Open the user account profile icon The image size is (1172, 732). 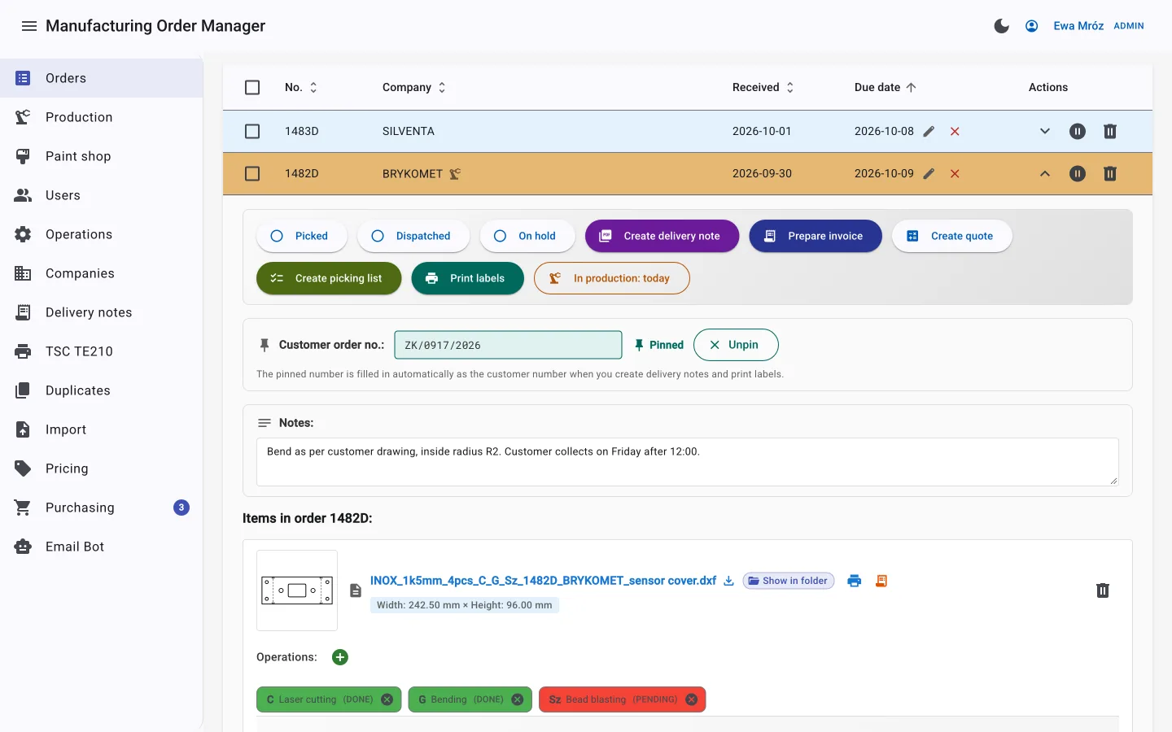point(1031,26)
